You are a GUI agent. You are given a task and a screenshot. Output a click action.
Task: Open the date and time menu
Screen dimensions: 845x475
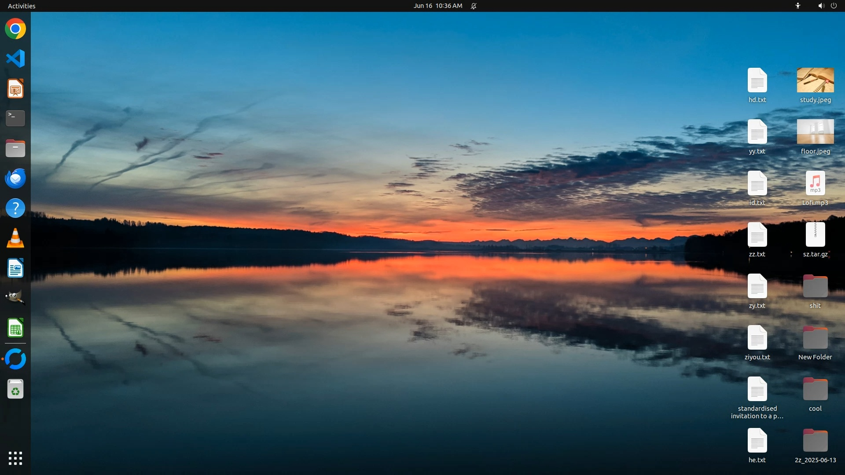point(437,6)
